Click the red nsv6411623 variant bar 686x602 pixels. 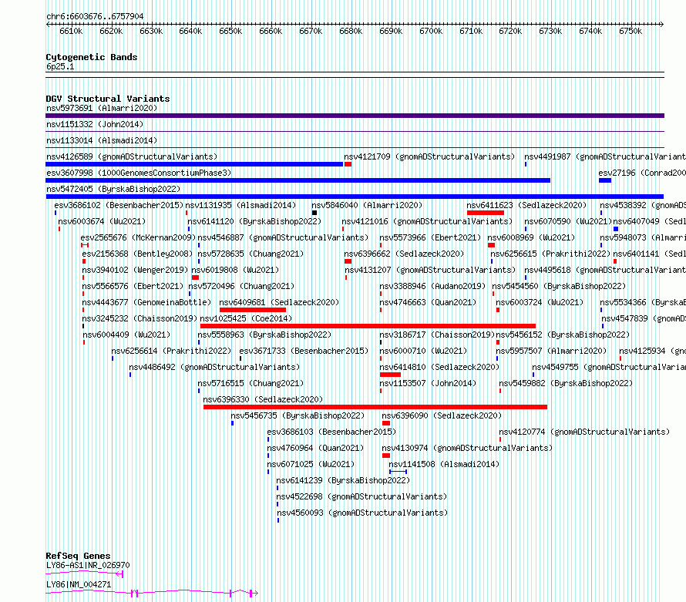click(486, 213)
